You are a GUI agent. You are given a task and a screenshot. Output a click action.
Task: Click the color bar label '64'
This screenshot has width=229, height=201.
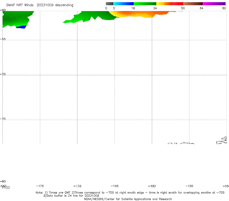201,8
